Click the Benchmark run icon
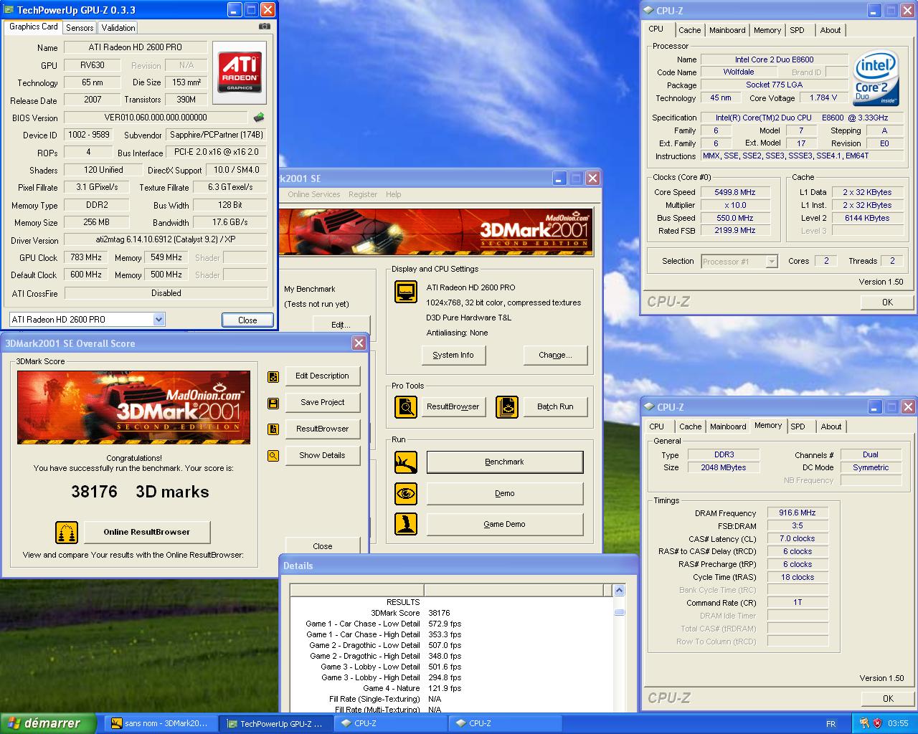918x734 pixels. [406, 462]
